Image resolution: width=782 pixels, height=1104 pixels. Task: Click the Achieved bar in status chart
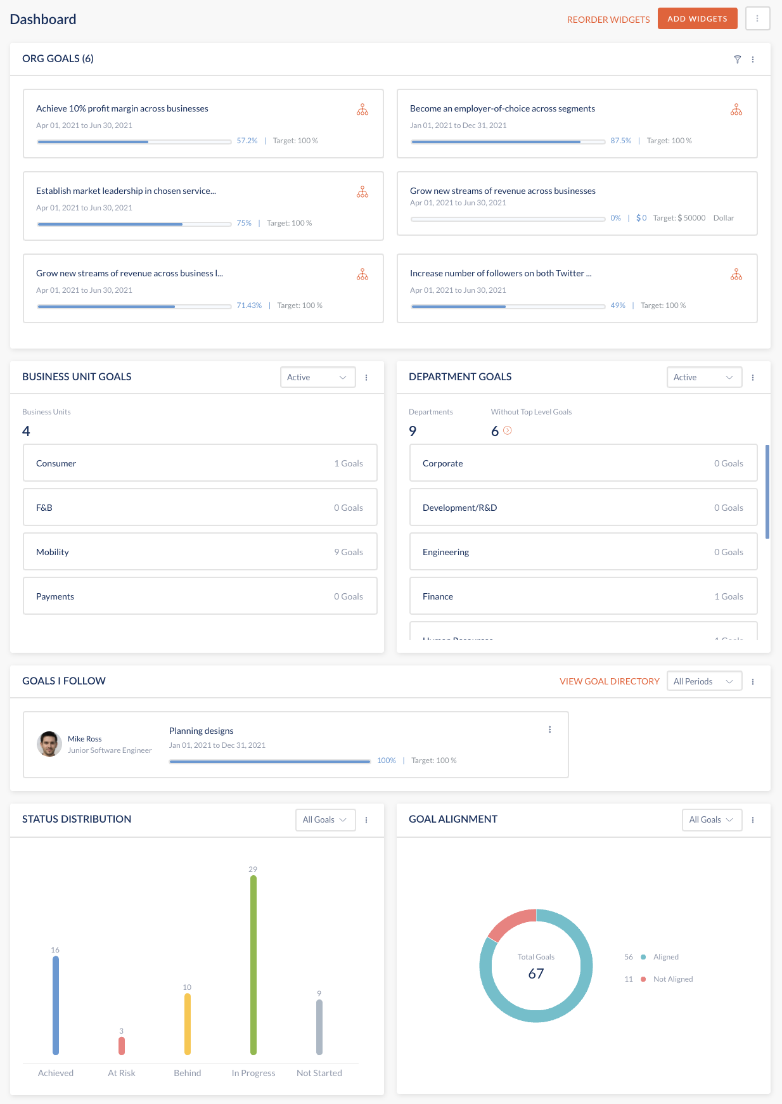click(56, 1006)
